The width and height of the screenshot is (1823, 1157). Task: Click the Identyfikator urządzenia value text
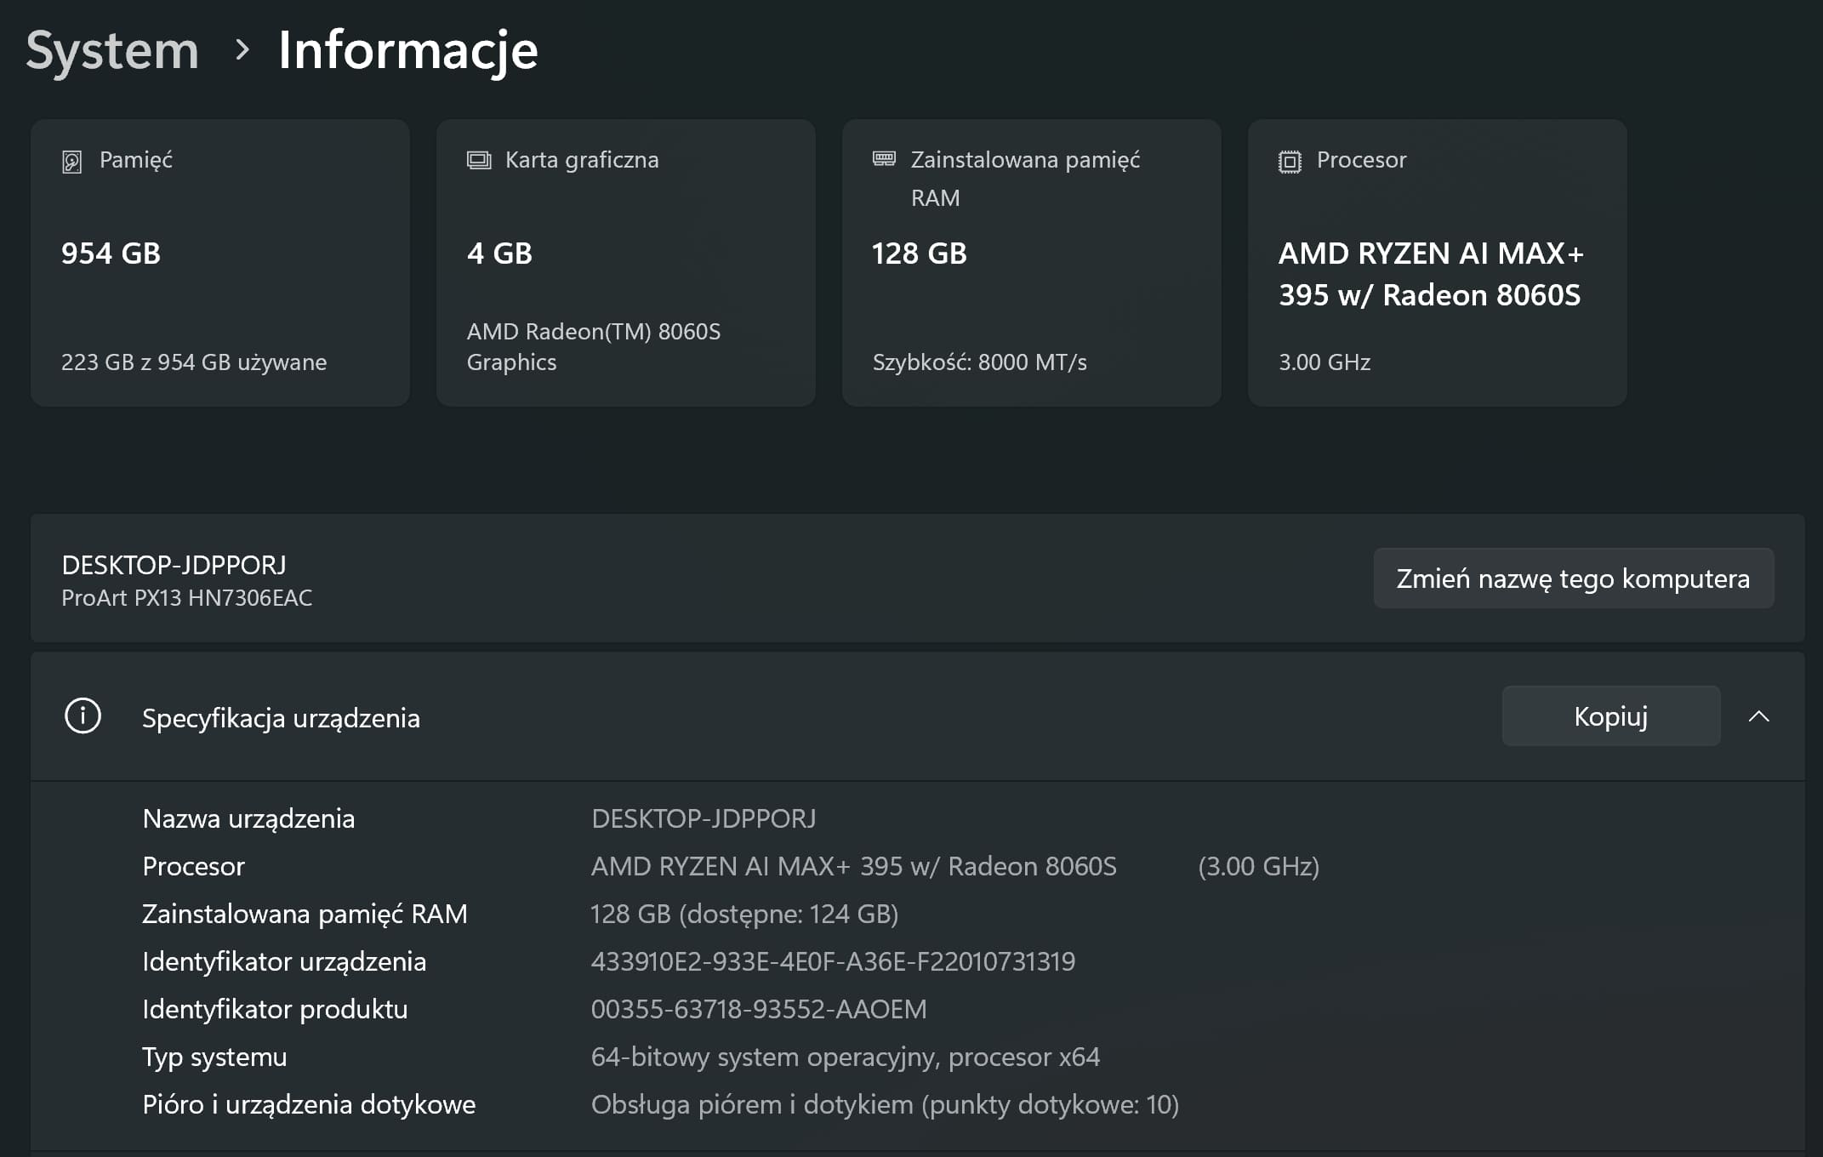pyautogui.click(x=833, y=961)
